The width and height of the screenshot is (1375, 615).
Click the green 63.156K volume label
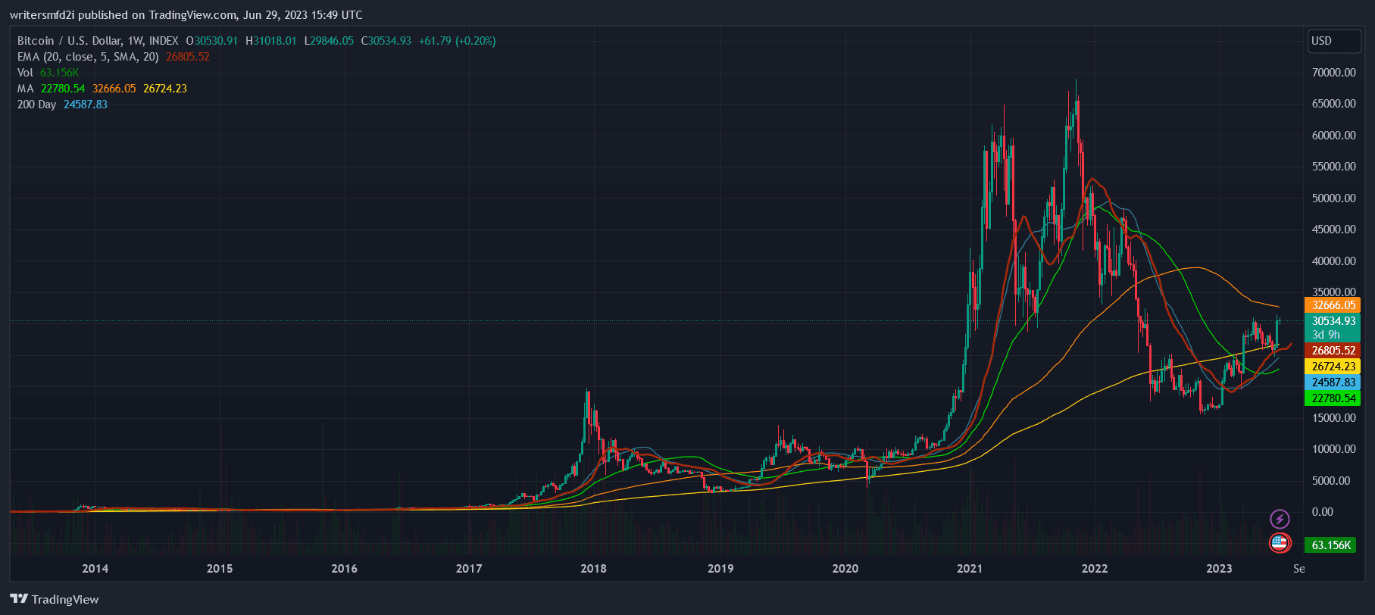(x=1331, y=545)
